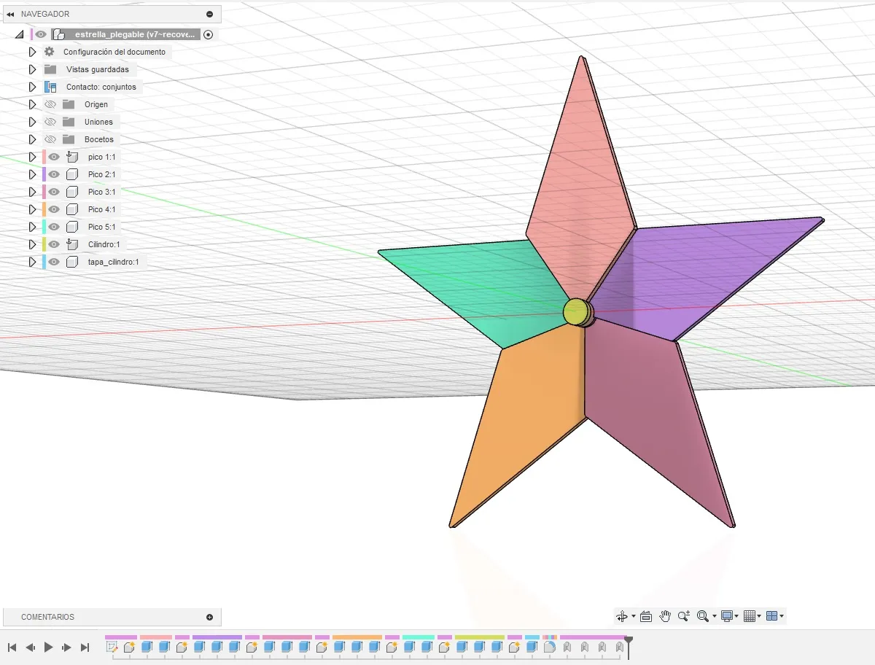Click the Grid and Snaps icon
The width and height of the screenshot is (875, 665).
[x=749, y=616]
